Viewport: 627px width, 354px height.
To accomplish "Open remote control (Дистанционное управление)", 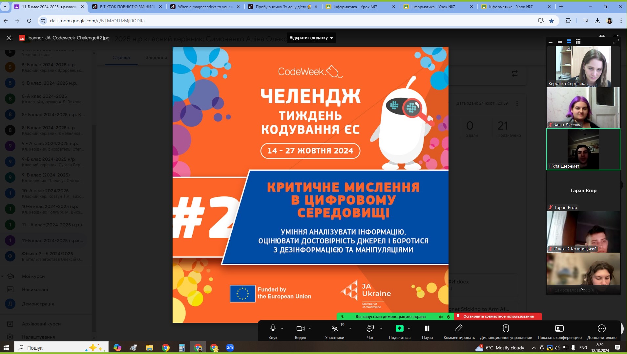I will point(506,329).
